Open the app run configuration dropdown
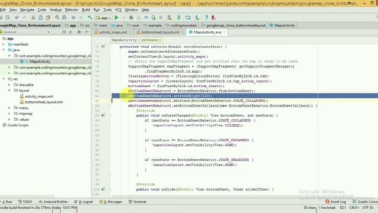 104,18
